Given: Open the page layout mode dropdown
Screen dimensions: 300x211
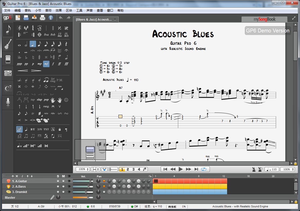Looking at the screenshot, I should (96, 169).
